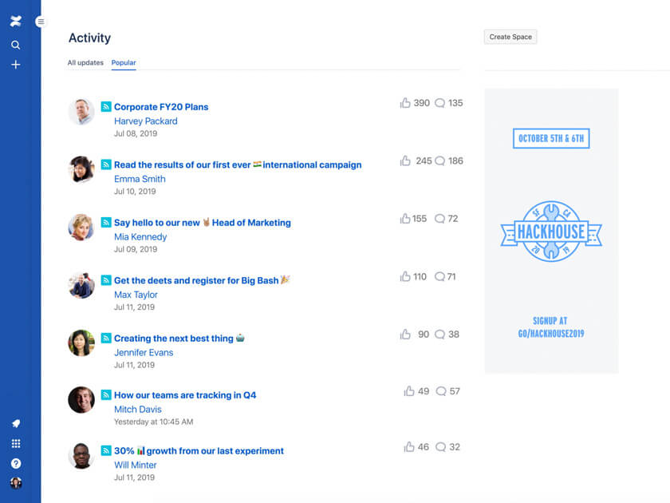The image size is (670, 503).
Task: Like the Corporate FY20 Plans post
Action: click(x=405, y=103)
